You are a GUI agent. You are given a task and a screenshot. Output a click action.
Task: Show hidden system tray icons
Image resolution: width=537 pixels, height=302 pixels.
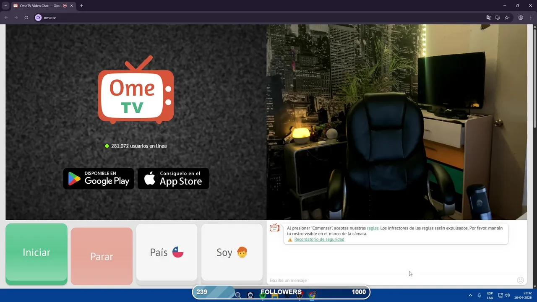(x=470, y=295)
